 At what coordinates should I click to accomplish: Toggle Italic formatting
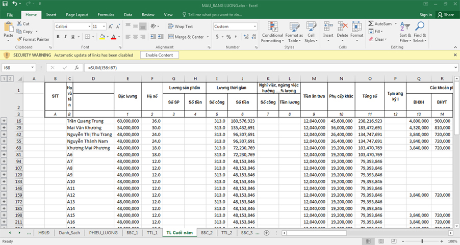(65, 37)
